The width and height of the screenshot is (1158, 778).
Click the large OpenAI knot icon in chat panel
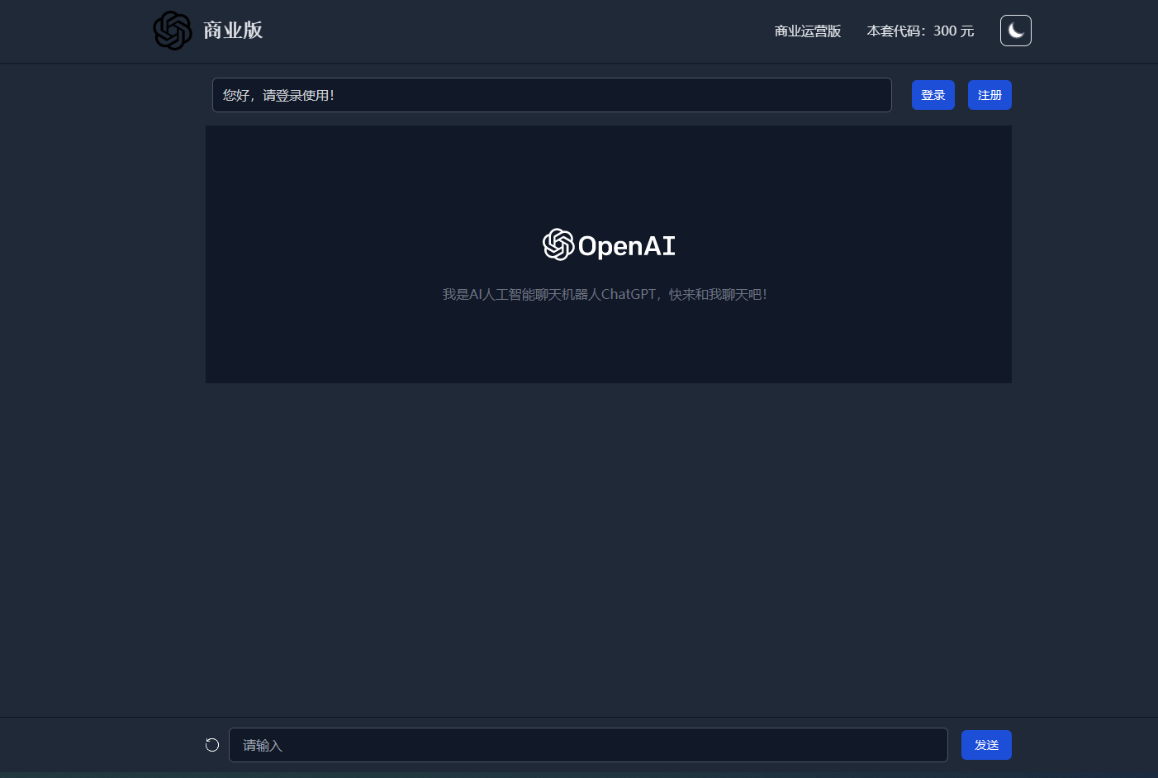click(558, 244)
